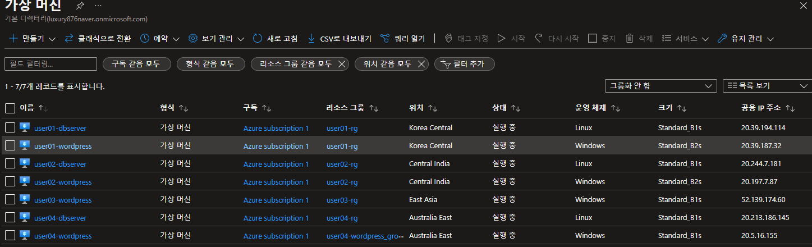Click the VM icon for user02-wordpress
Image resolution: width=812 pixels, height=247 pixels.
point(25,181)
